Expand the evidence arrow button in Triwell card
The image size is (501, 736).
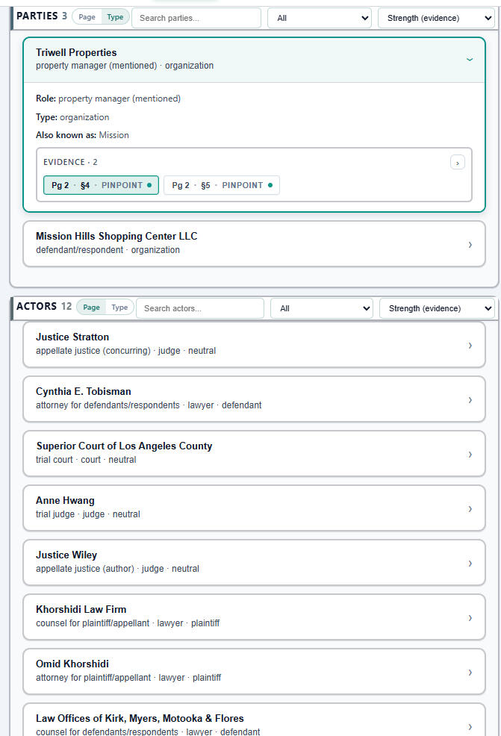(457, 162)
